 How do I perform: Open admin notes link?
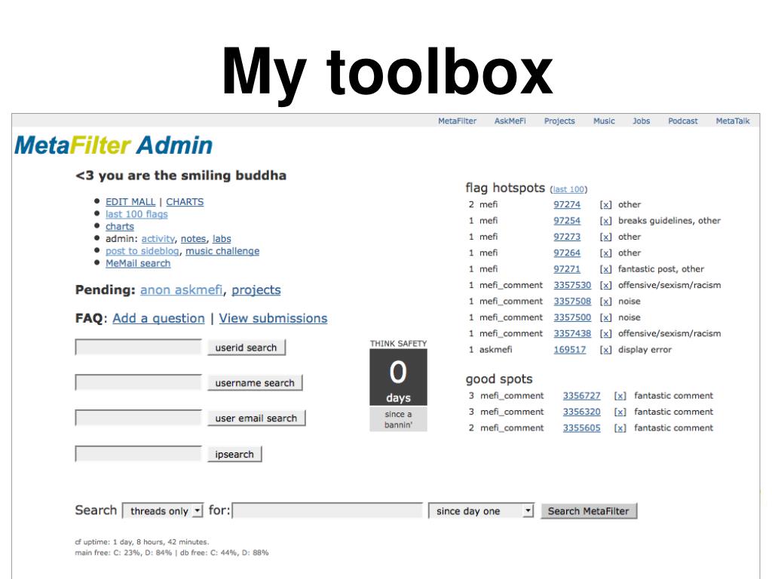pos(193,239)
